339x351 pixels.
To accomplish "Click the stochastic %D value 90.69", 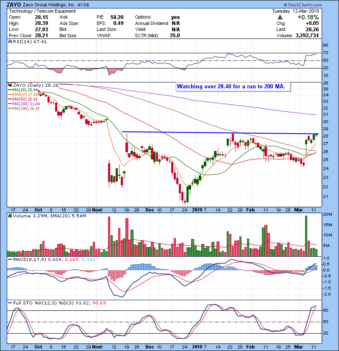I will point(99,303).
